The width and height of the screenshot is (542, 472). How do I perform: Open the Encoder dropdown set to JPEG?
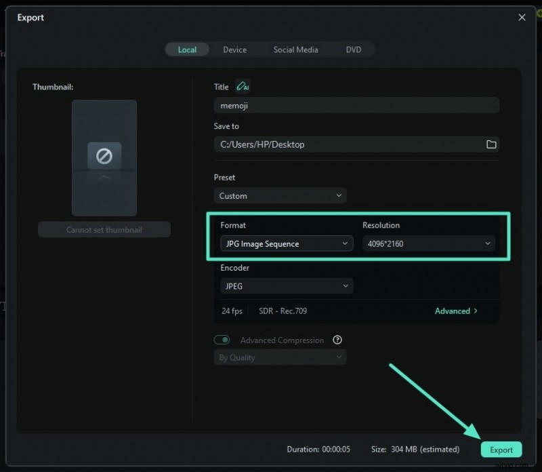coord(286,286)
